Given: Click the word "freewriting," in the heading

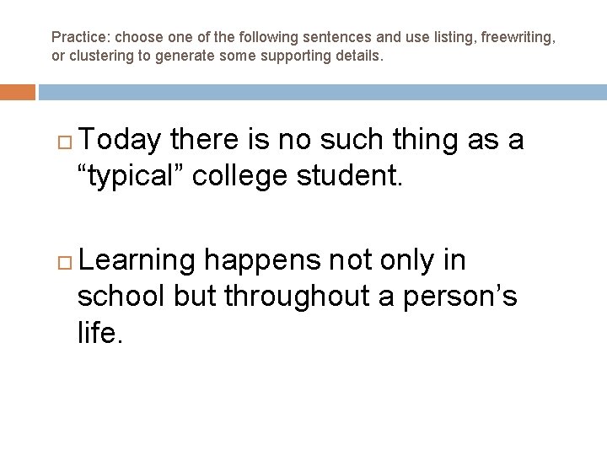Looking at the screenshot, I should 518,38.
